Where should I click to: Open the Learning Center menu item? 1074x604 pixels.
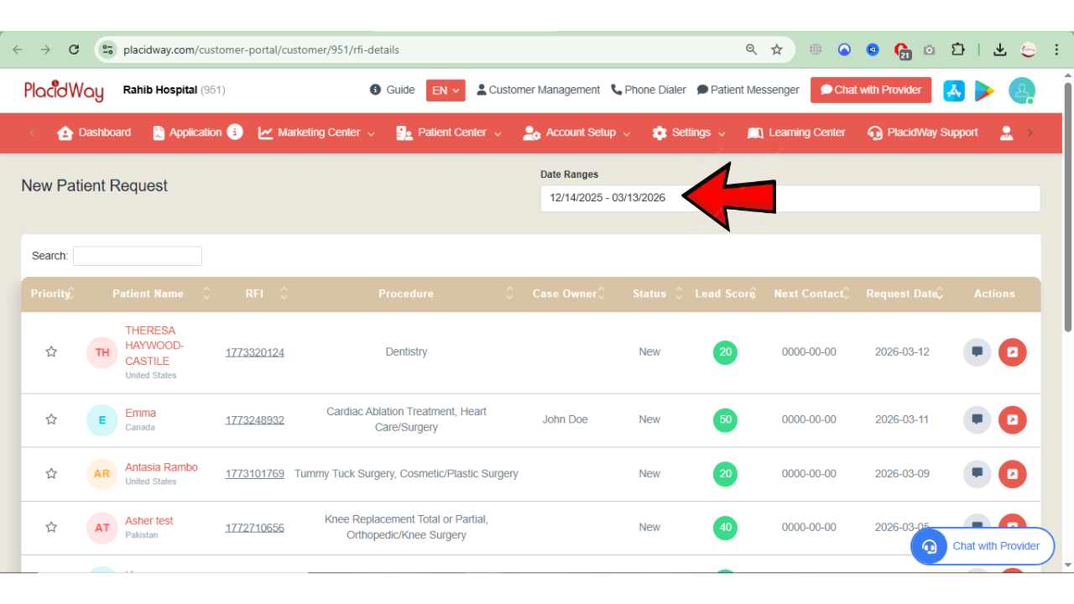pos(796,133)
